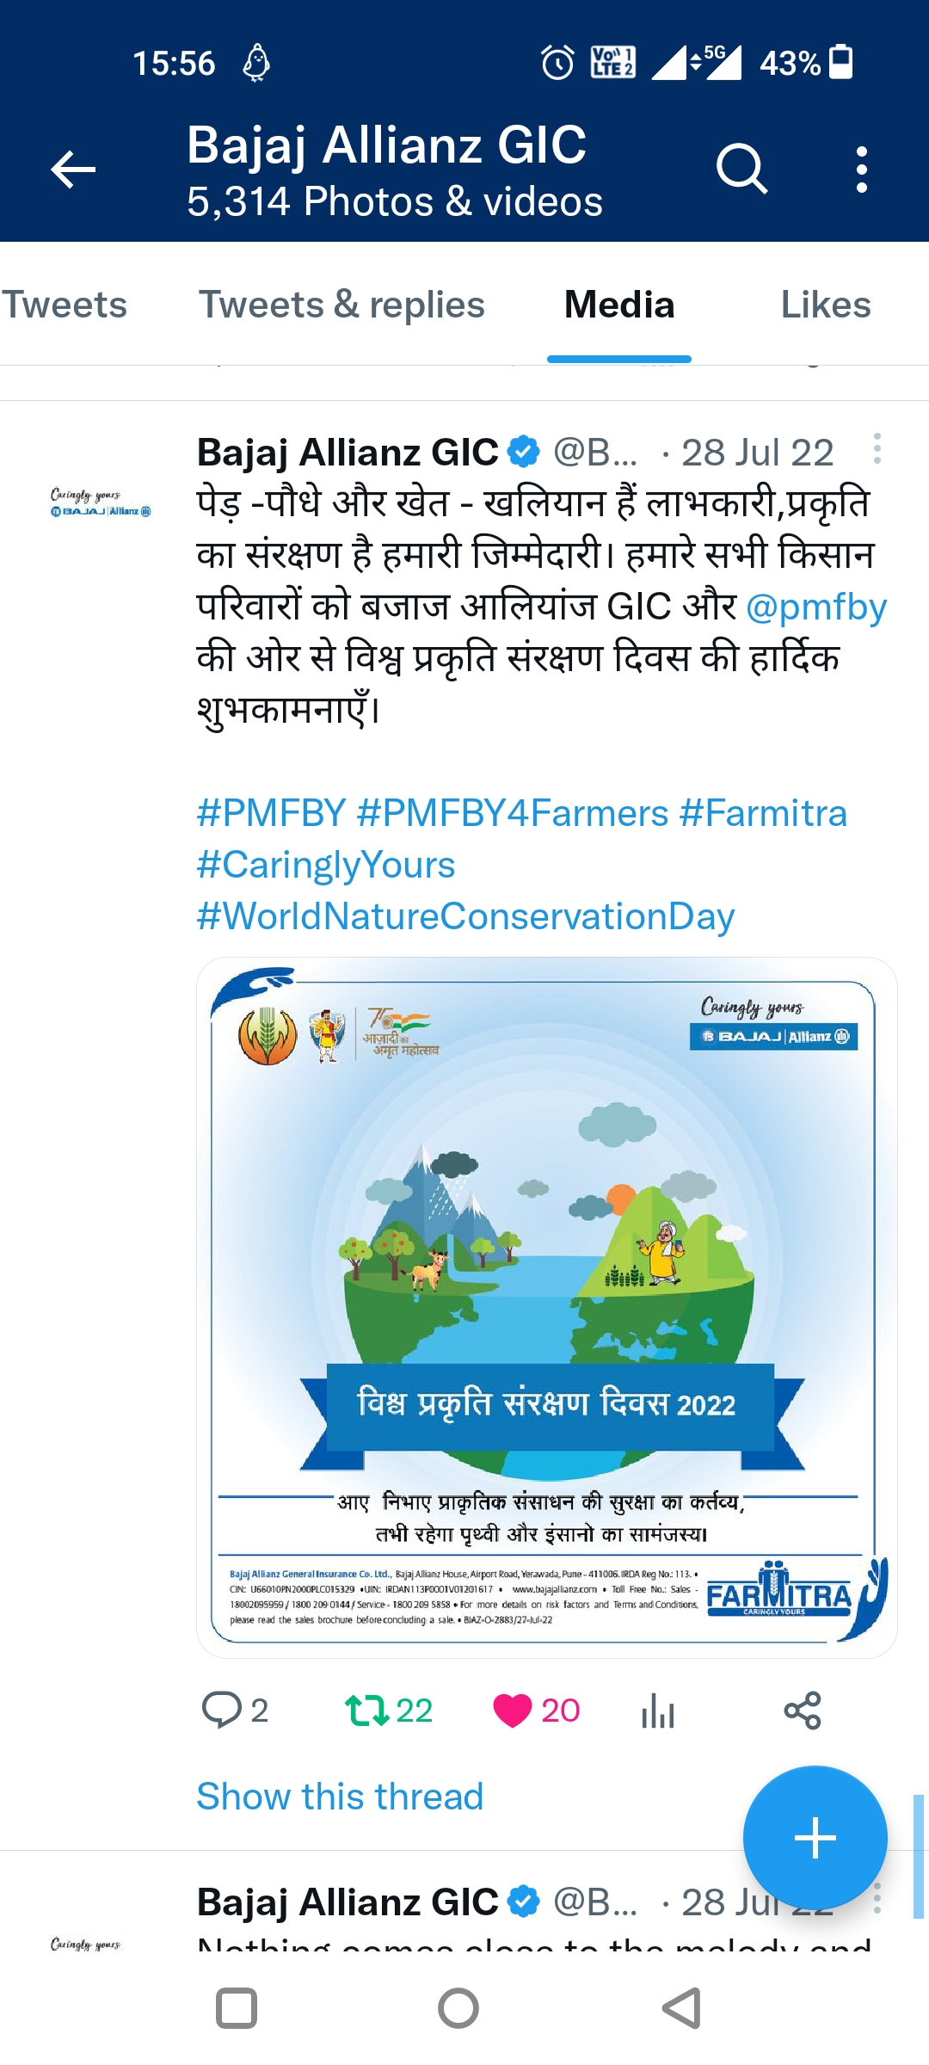The height and width of the screenshot is (2065, 929).
Task: Unlike the tweet with 20 likes
Action: click(513, 1710)
